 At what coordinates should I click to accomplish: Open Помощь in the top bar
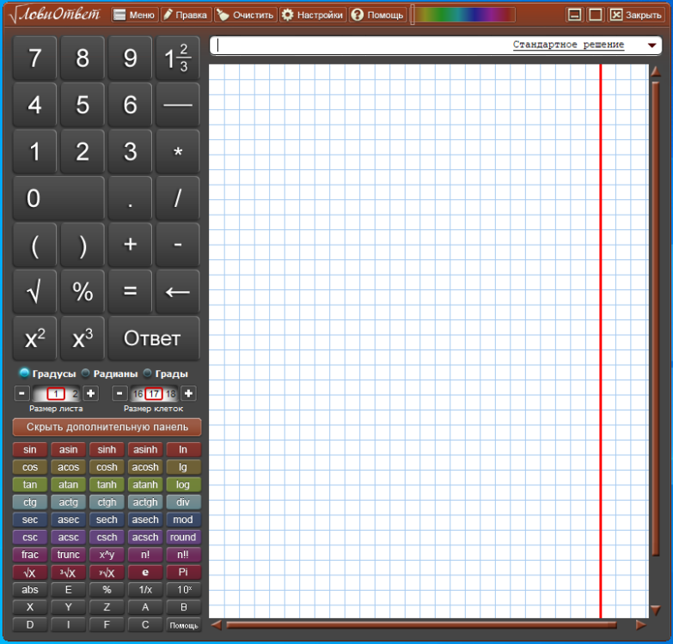377,15
